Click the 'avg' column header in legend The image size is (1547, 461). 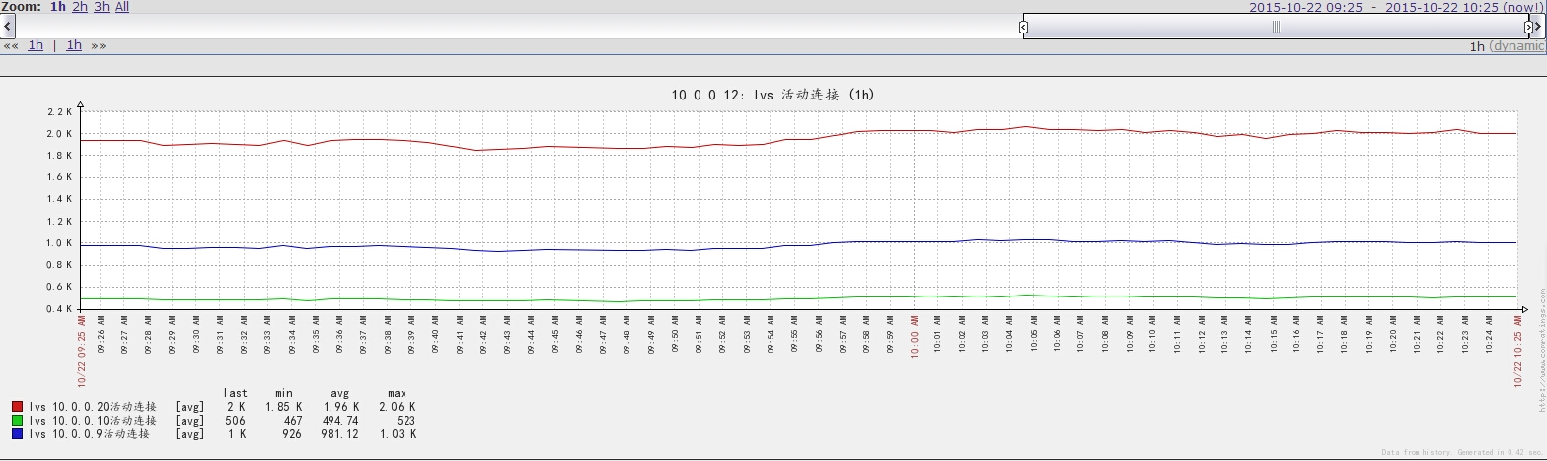(x=340, y=393)
